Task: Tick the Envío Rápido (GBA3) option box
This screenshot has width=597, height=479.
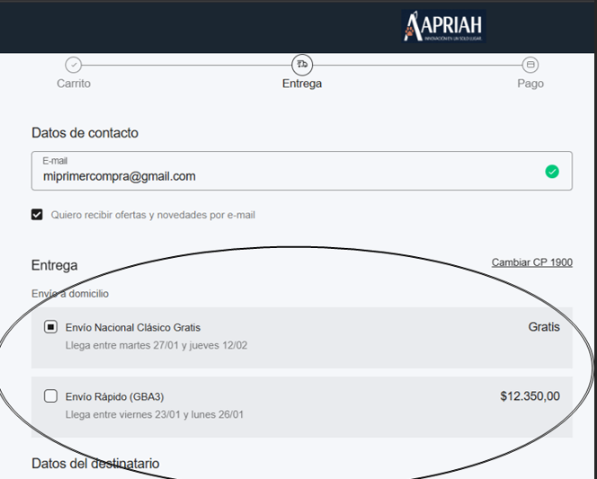Action: click(x=51, y=396)
